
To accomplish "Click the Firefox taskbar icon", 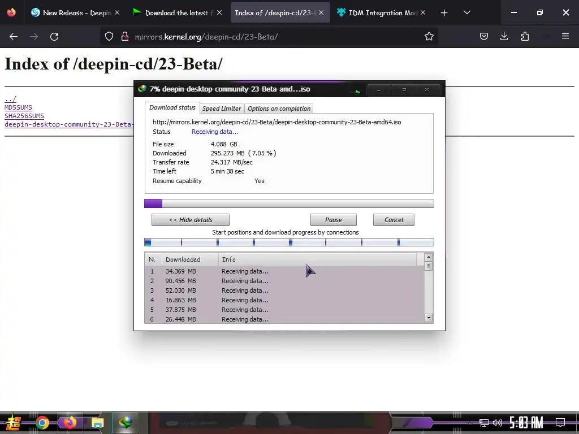I will coord(70,423).
